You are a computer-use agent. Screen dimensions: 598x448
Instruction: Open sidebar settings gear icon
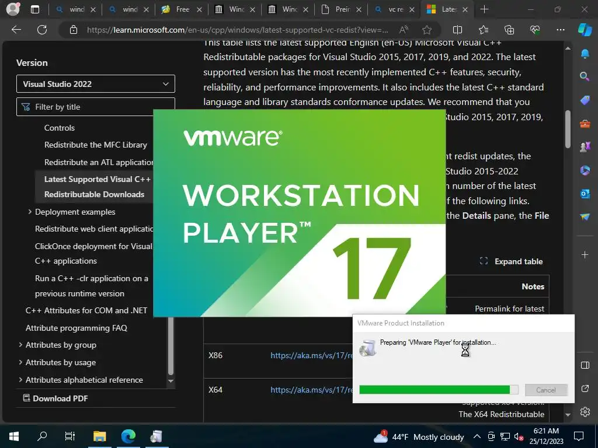[585, 412]
